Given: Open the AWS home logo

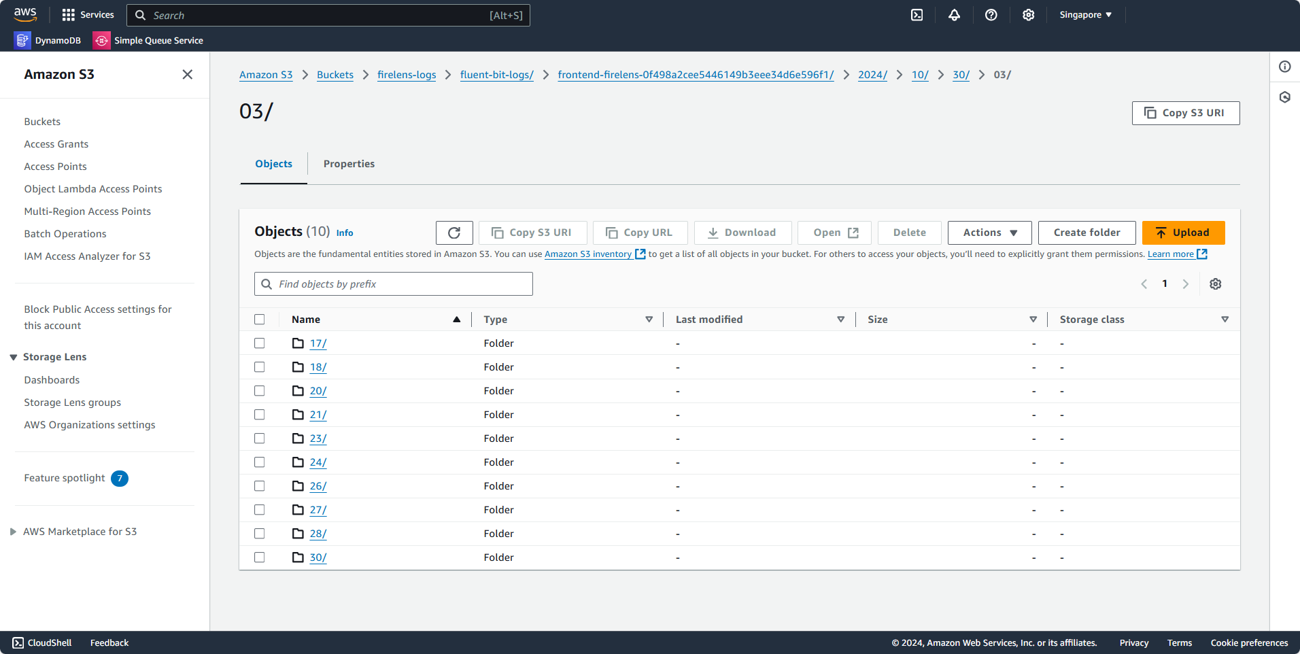Looking at the screenshot, I should pyautogui.click(x=25, y=14).
